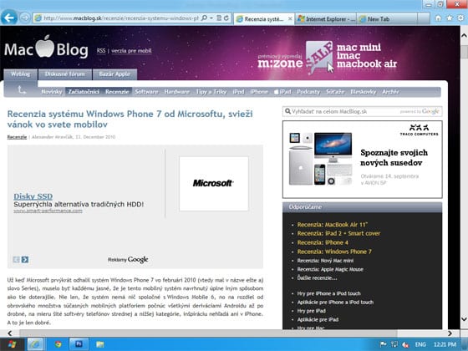
Task: Open Súťaže in the navigation bar
Action: click(335, 92)
